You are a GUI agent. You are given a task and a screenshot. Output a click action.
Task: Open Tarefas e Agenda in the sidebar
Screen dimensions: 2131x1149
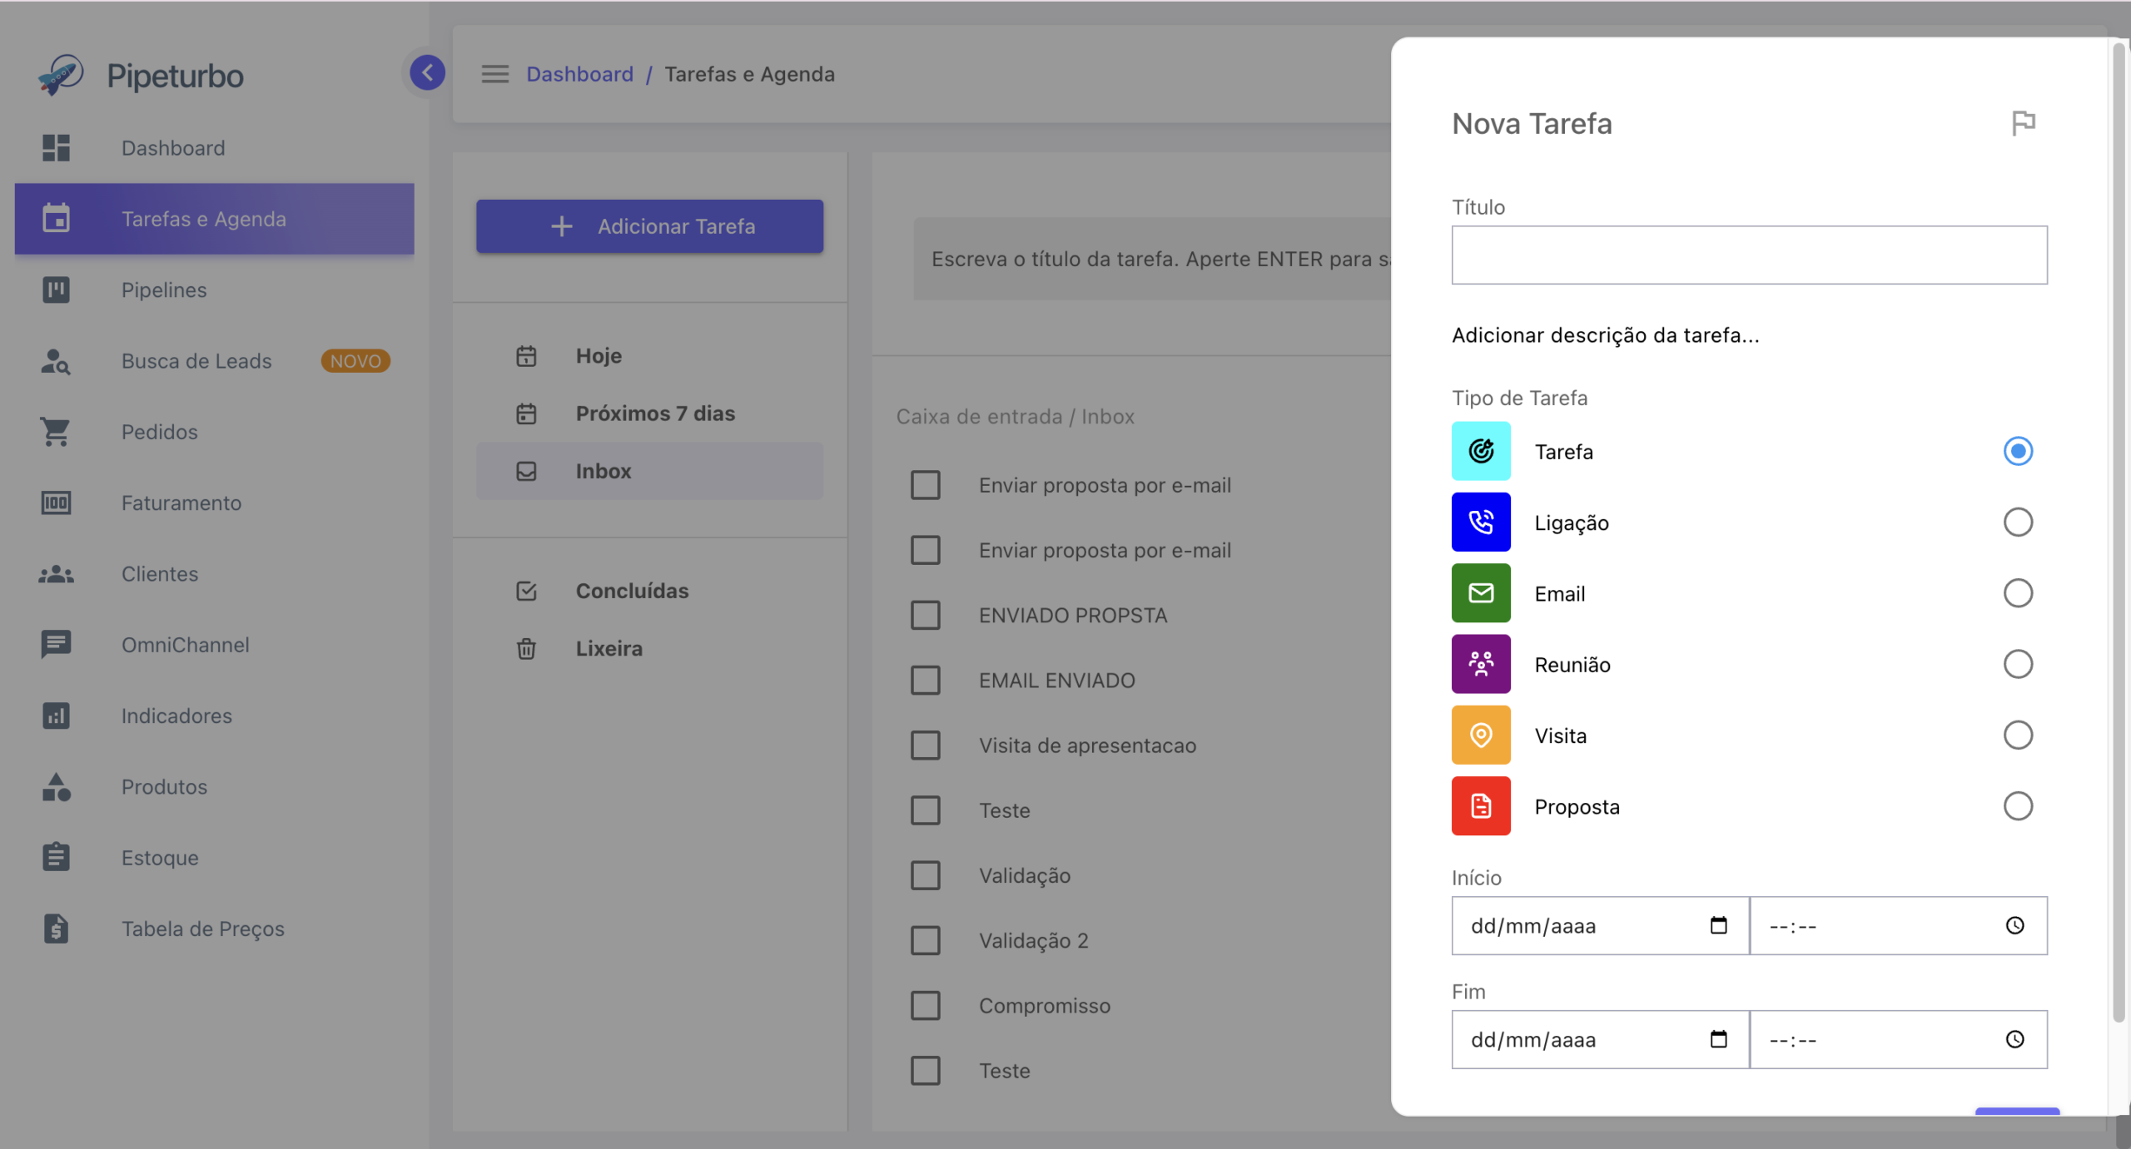(x=214, y=219)
